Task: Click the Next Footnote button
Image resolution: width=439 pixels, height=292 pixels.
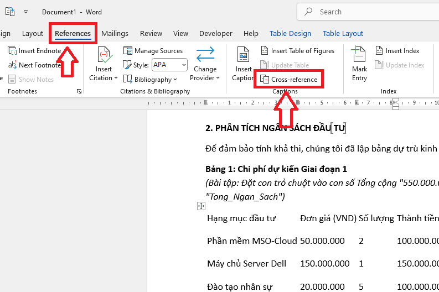Action: [34, 65]
